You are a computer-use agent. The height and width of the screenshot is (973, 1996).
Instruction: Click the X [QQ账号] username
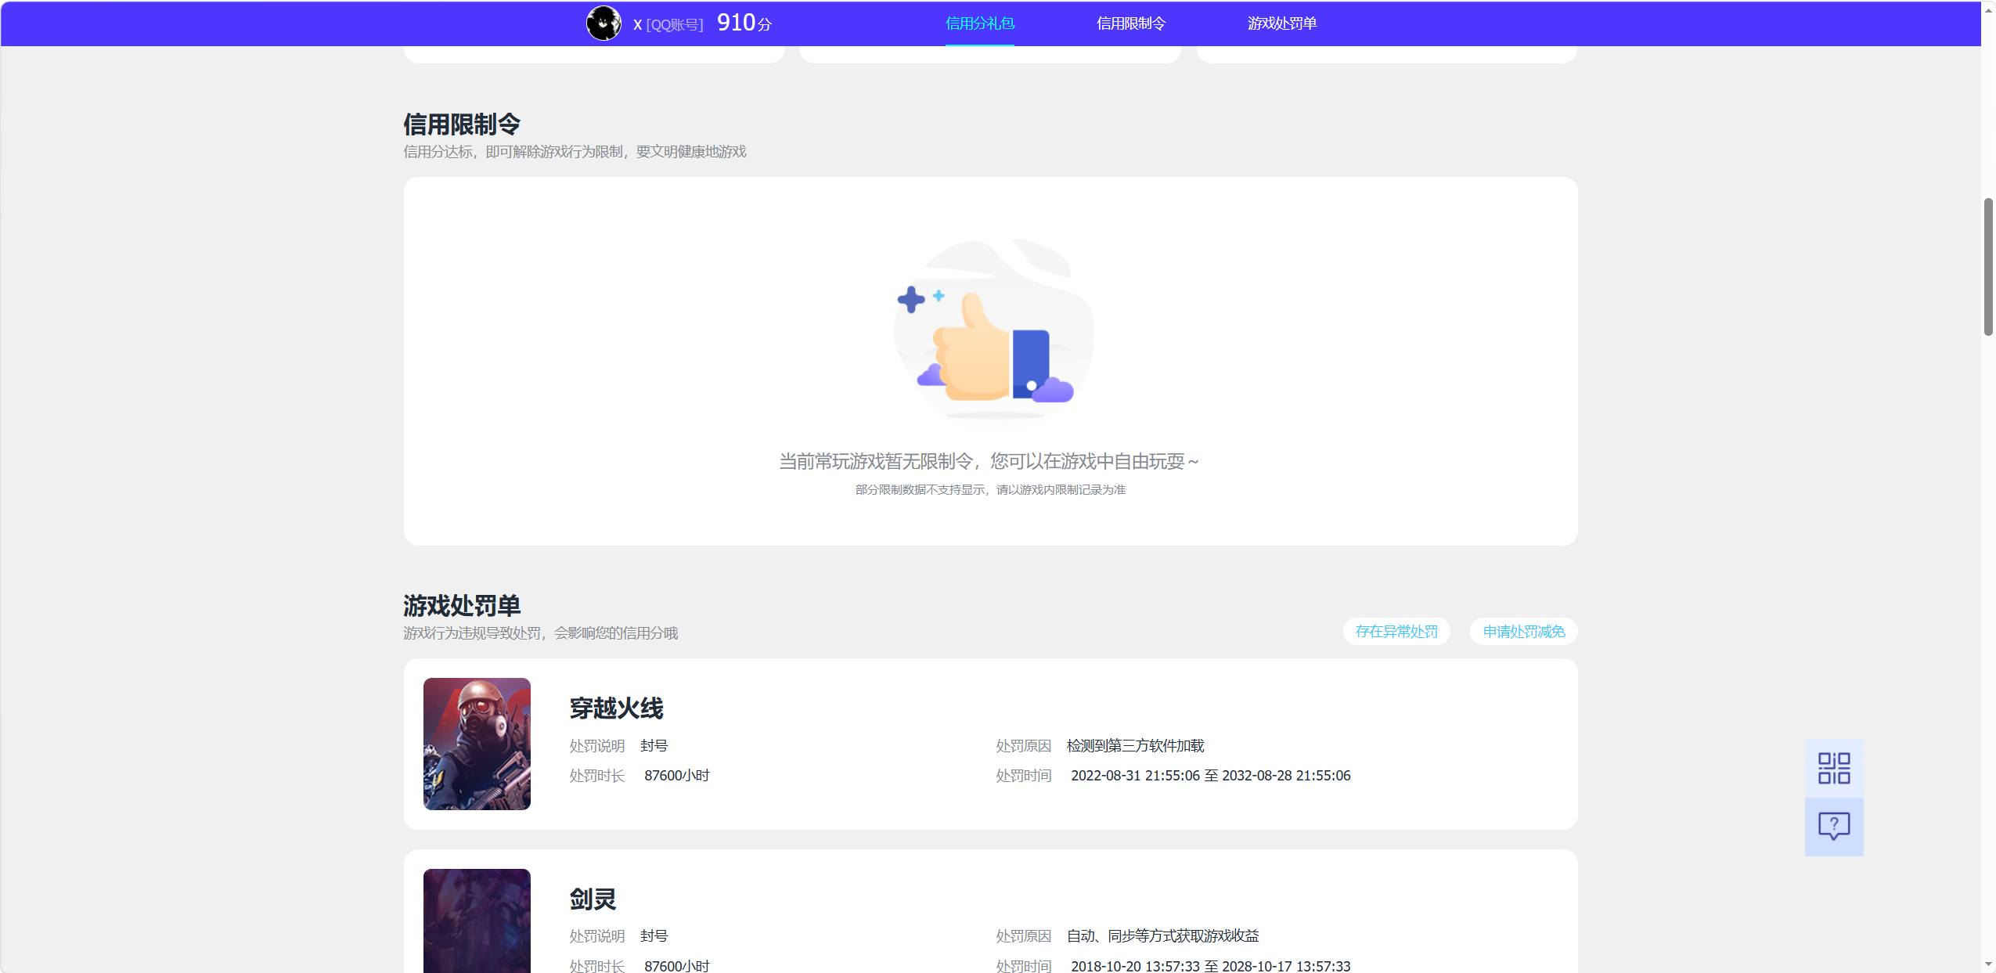(x=668, y=24)
